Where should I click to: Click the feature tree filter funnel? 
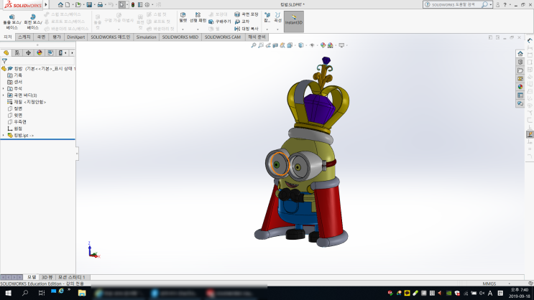[x=4, y=61]
